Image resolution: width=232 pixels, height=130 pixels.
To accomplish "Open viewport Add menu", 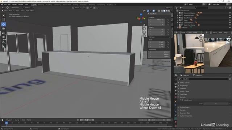I will click(28, 11).
